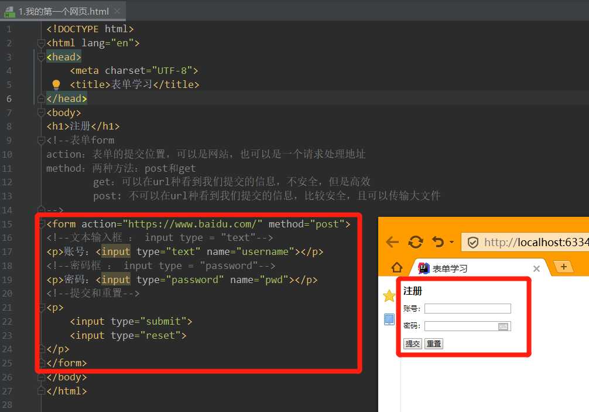The width and height of the screenshot is (589, 412).
Task: Open a new browser tab with plus button
Action: tap(563, 267)
